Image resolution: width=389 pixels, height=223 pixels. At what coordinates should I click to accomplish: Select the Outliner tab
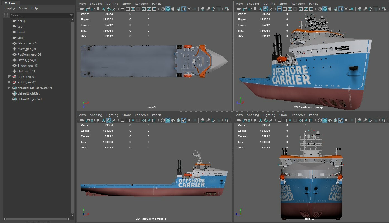[11, 3]
